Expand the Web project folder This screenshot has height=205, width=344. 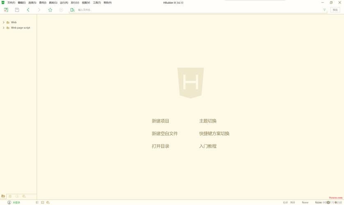click(4, 22)
